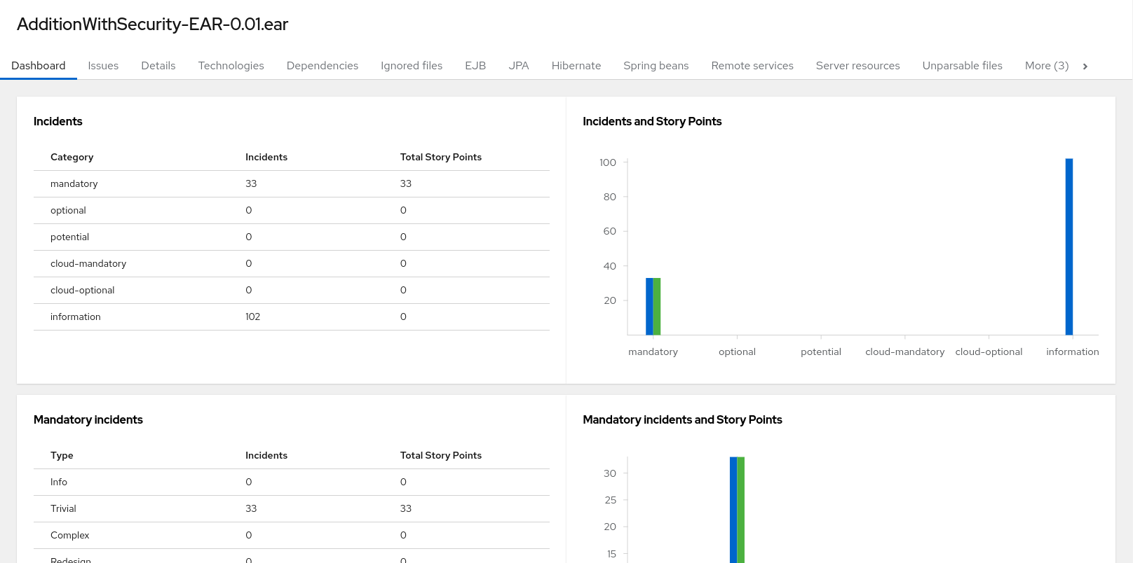Open the Unparsable files tab
Image resolution: width=1133 pixels, height=563 pixels.
[962, 66]
